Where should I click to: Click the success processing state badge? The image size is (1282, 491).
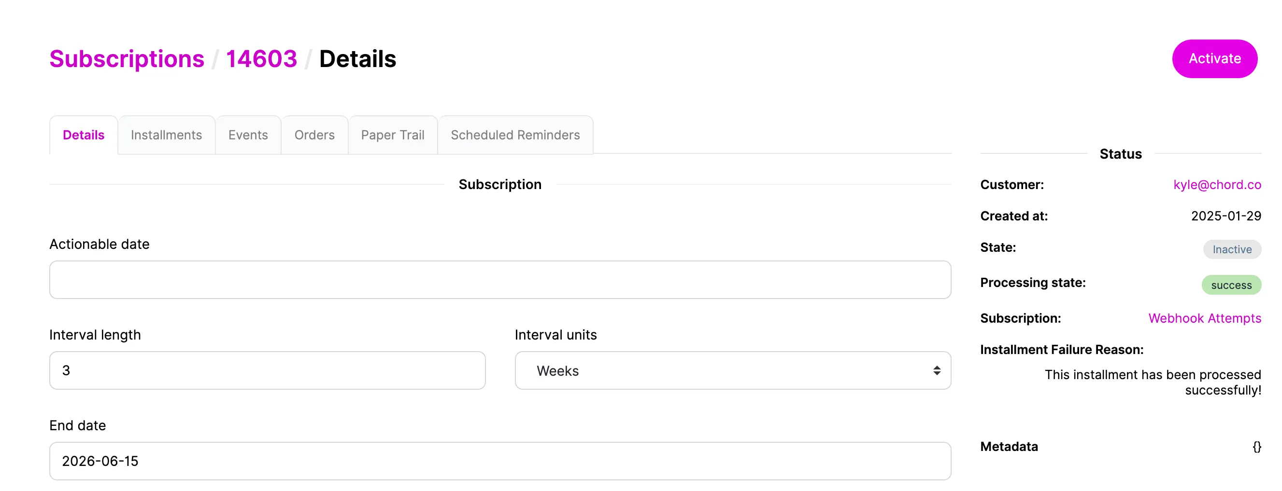[1231, 285]
